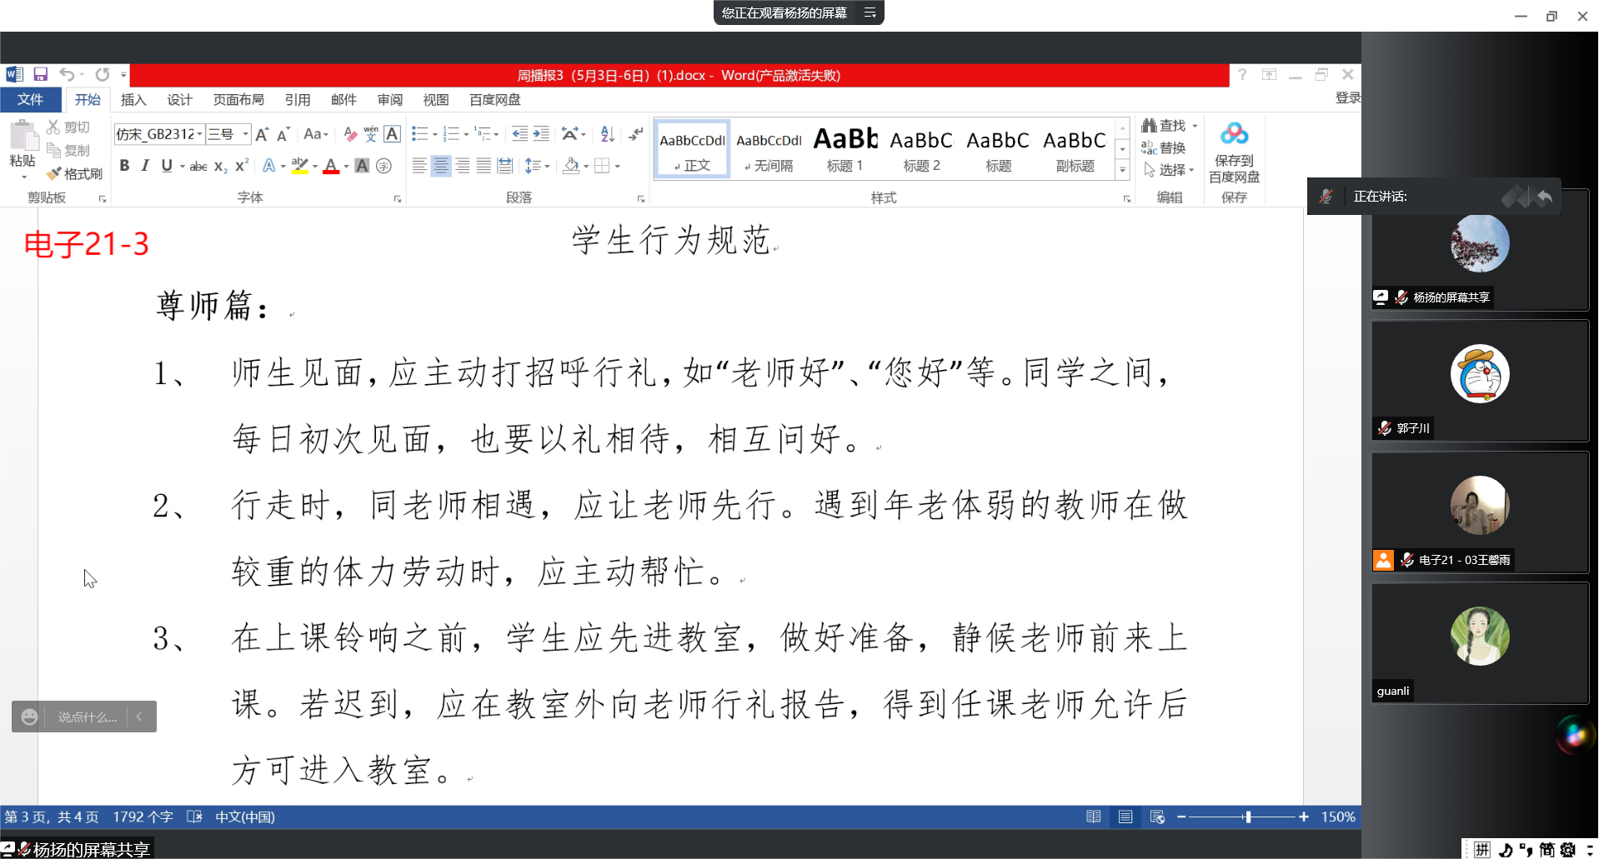Viewport: 1599px width, 859px height.
Task: Open the 插入 (Insert) ribbon tab
Action: click(133, 100)
